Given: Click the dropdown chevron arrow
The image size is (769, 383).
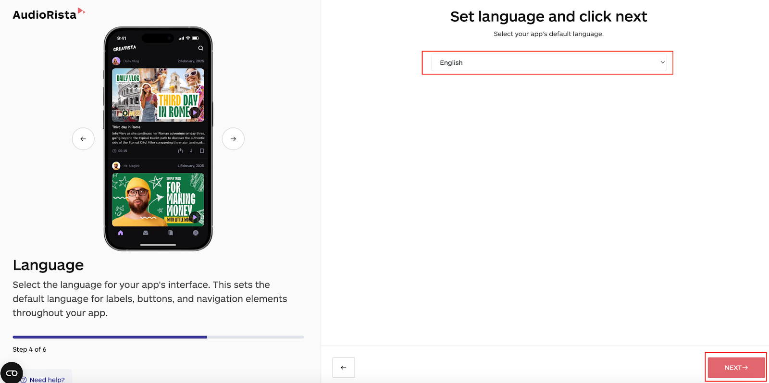Looking at the screenshot, I should (662, 62).
